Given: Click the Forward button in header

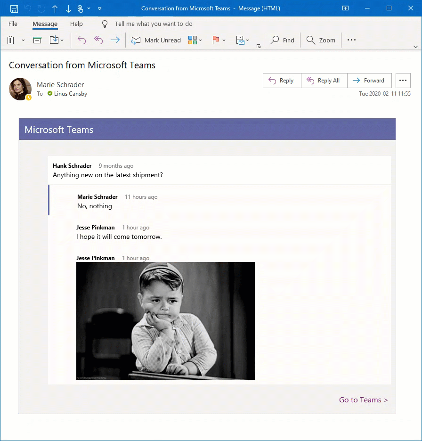Looking at the screenshot, I should click(369, 81).
